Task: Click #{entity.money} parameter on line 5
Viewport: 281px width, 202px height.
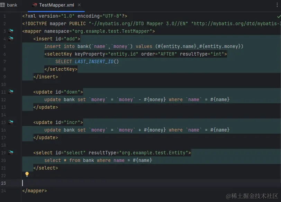Action: point(220,47)
